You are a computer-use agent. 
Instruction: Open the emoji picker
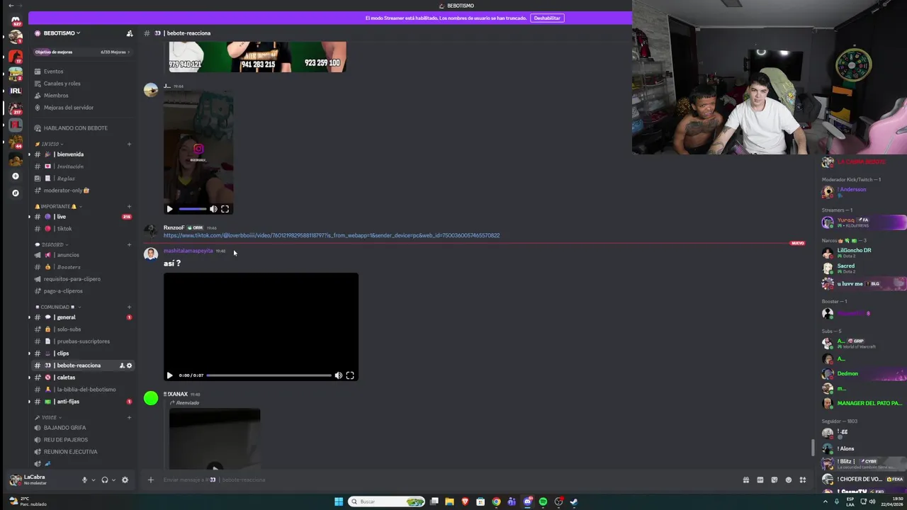[x=788, y=480]
